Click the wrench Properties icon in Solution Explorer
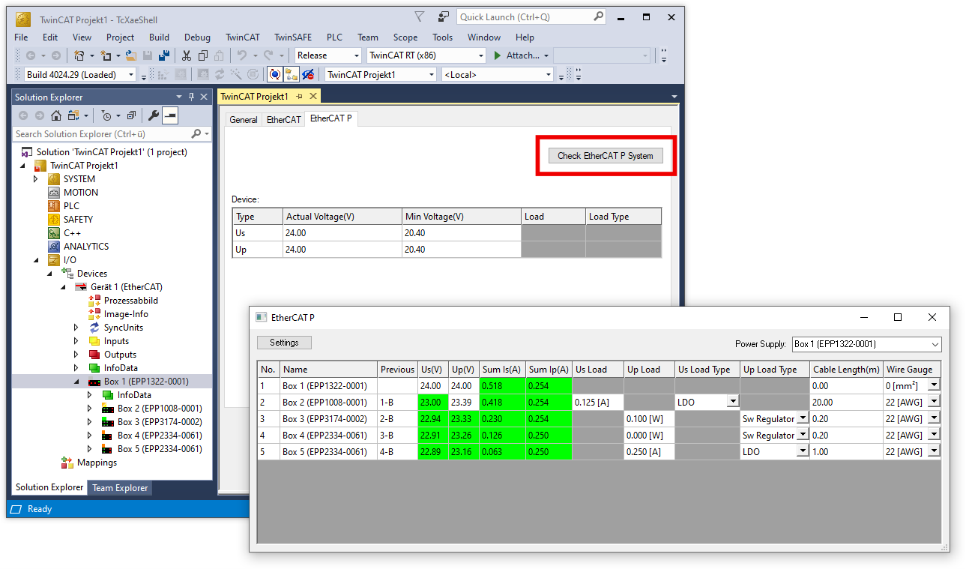Image resolution: width=966 pixels, height=569 pixels. point(154,115)
